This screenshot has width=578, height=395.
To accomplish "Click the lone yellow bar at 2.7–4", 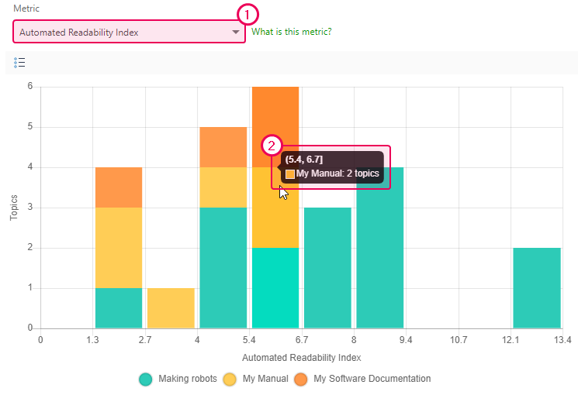I will click(x=171, y=308).
